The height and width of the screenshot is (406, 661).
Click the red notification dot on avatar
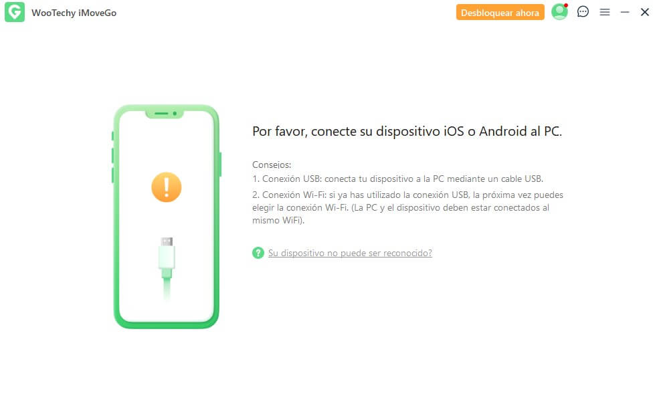pyautogui.click(x=566, y=5)
